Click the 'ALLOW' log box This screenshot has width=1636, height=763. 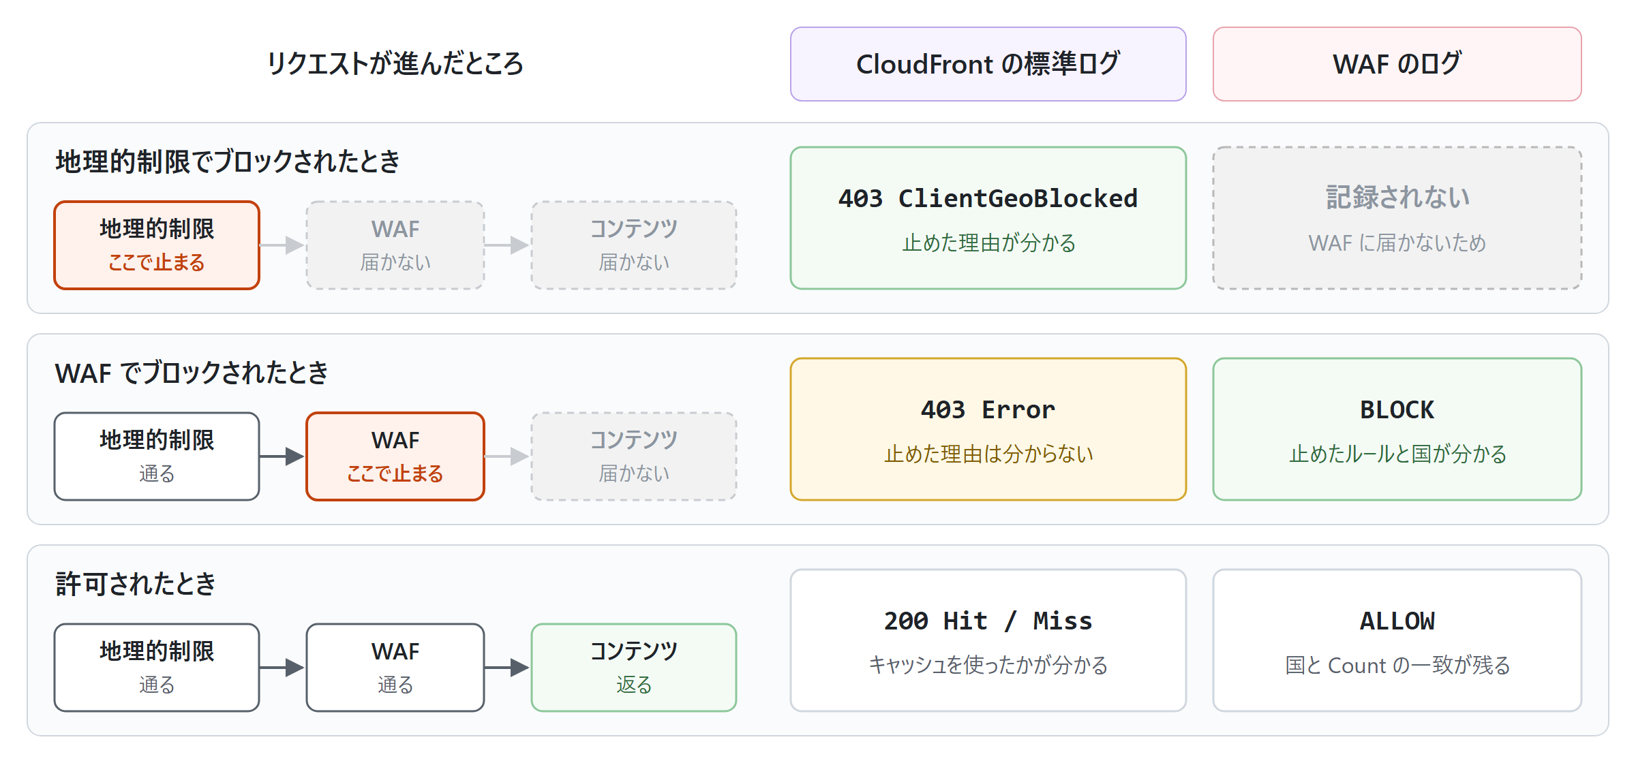[x=1397, y=640]
